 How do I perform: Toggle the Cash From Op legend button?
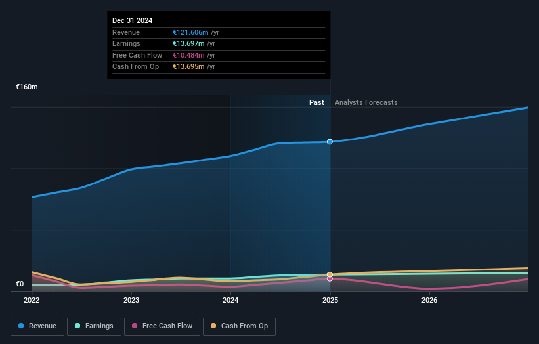(x=239, y=326)
